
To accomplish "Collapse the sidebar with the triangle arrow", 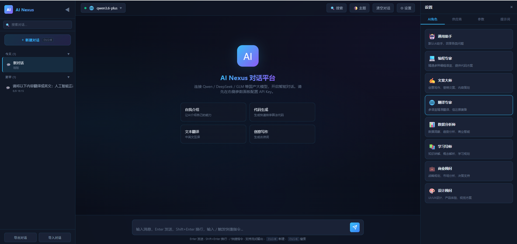I will point(67,10).
